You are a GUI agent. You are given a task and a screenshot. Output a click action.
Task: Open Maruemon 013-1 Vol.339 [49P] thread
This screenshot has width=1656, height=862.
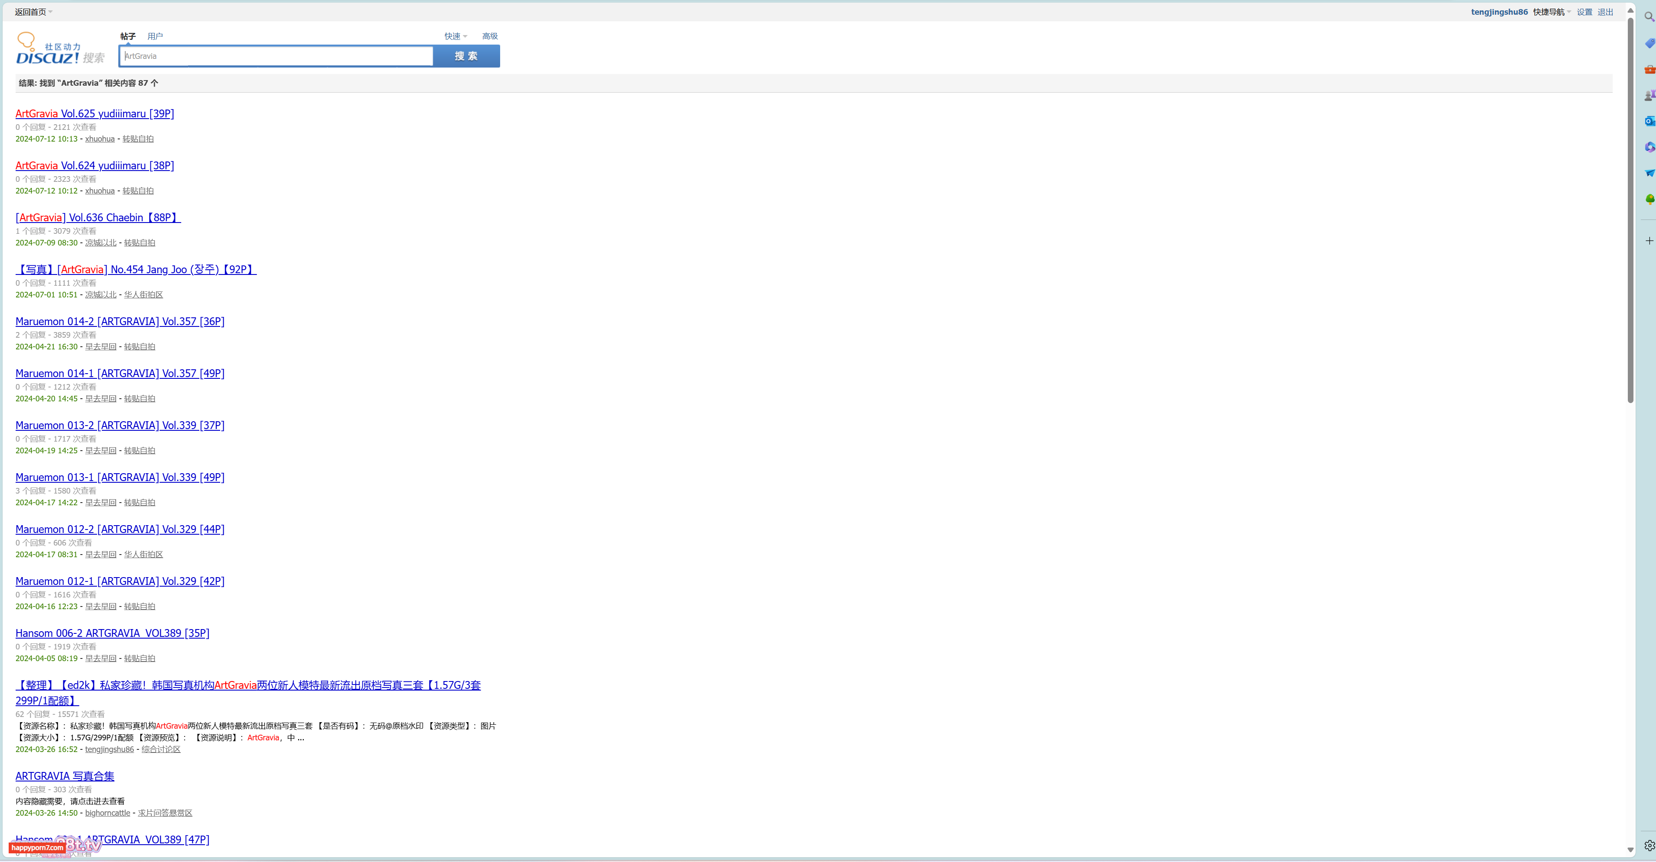(x=120, y=478)
